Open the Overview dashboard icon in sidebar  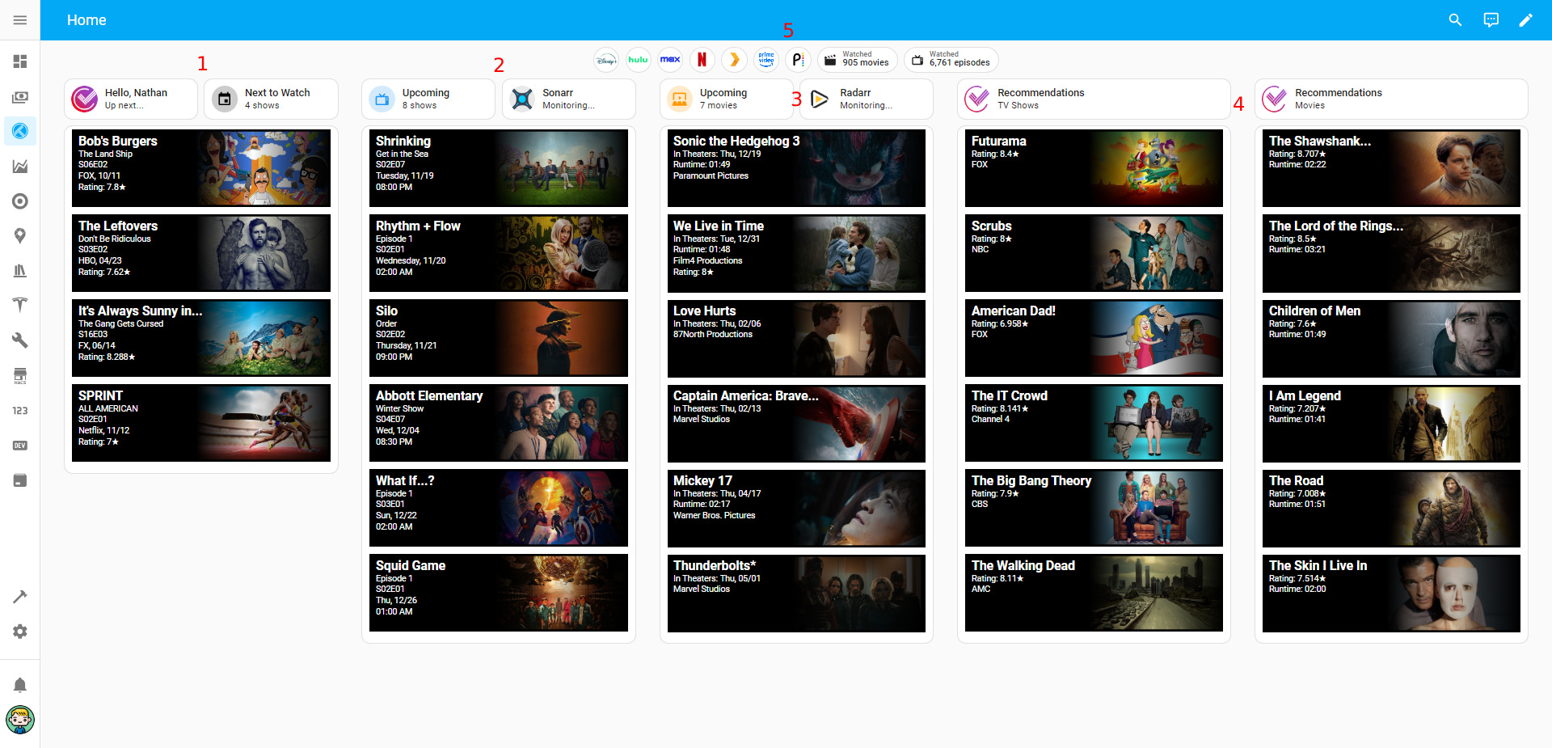20,61
